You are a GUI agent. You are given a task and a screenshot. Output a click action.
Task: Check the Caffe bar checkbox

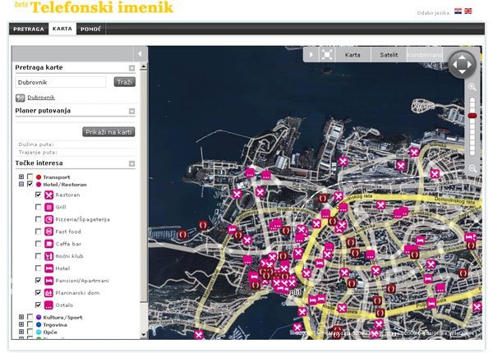38,244
